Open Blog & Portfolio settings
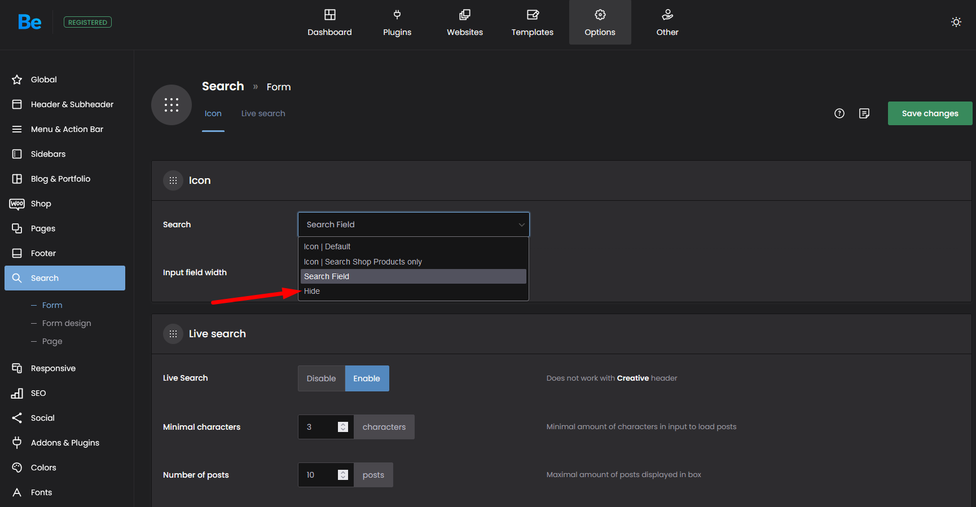The height and width of the screenshot is (507, 976). tap(65, 179)
